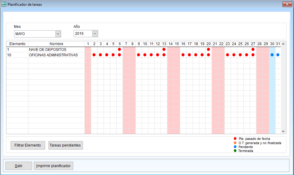Click the Nombre column header

coord(56,44)
